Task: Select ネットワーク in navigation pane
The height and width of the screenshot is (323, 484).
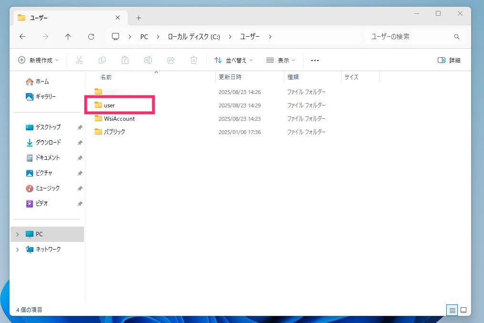Action: click(x=47, y=249)
